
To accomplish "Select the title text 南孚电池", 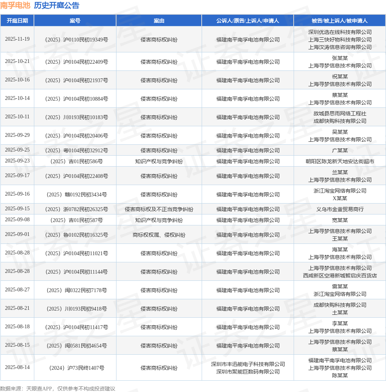I will [x=15, y=5].
